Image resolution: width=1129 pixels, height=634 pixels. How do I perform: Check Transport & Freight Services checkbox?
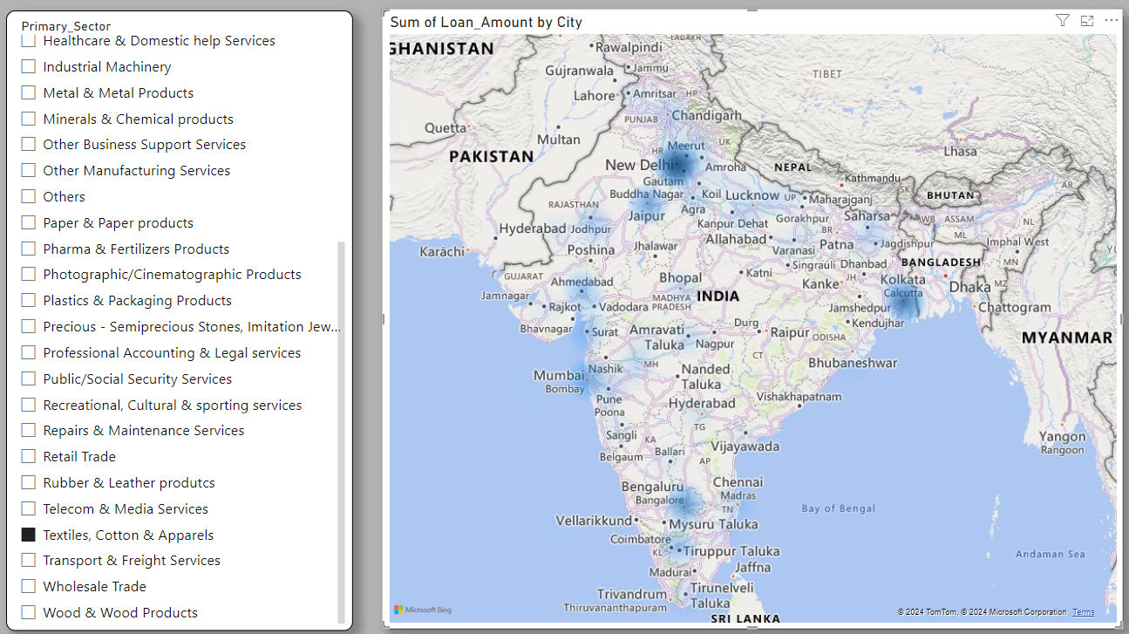29,560
